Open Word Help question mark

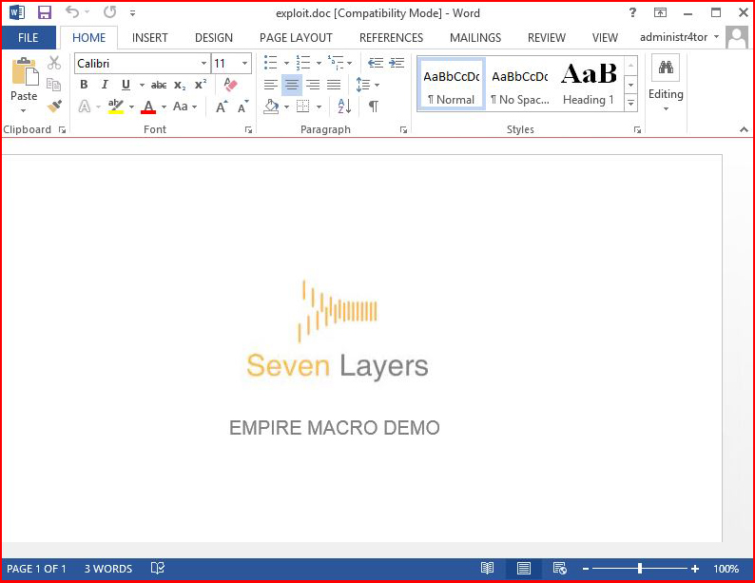point(632,12)
